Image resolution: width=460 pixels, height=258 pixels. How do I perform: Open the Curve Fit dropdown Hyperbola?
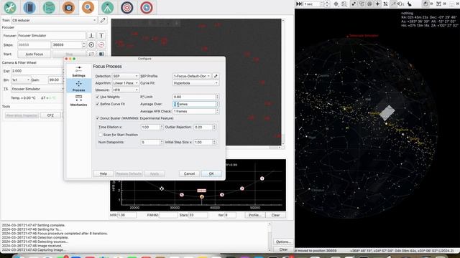pyautogui.click(x=195, y=83)
